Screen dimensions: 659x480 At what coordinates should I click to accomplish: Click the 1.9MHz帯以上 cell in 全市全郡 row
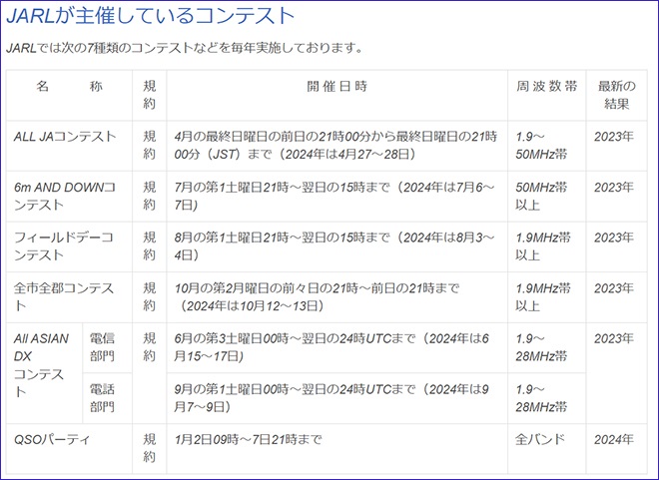547,297
